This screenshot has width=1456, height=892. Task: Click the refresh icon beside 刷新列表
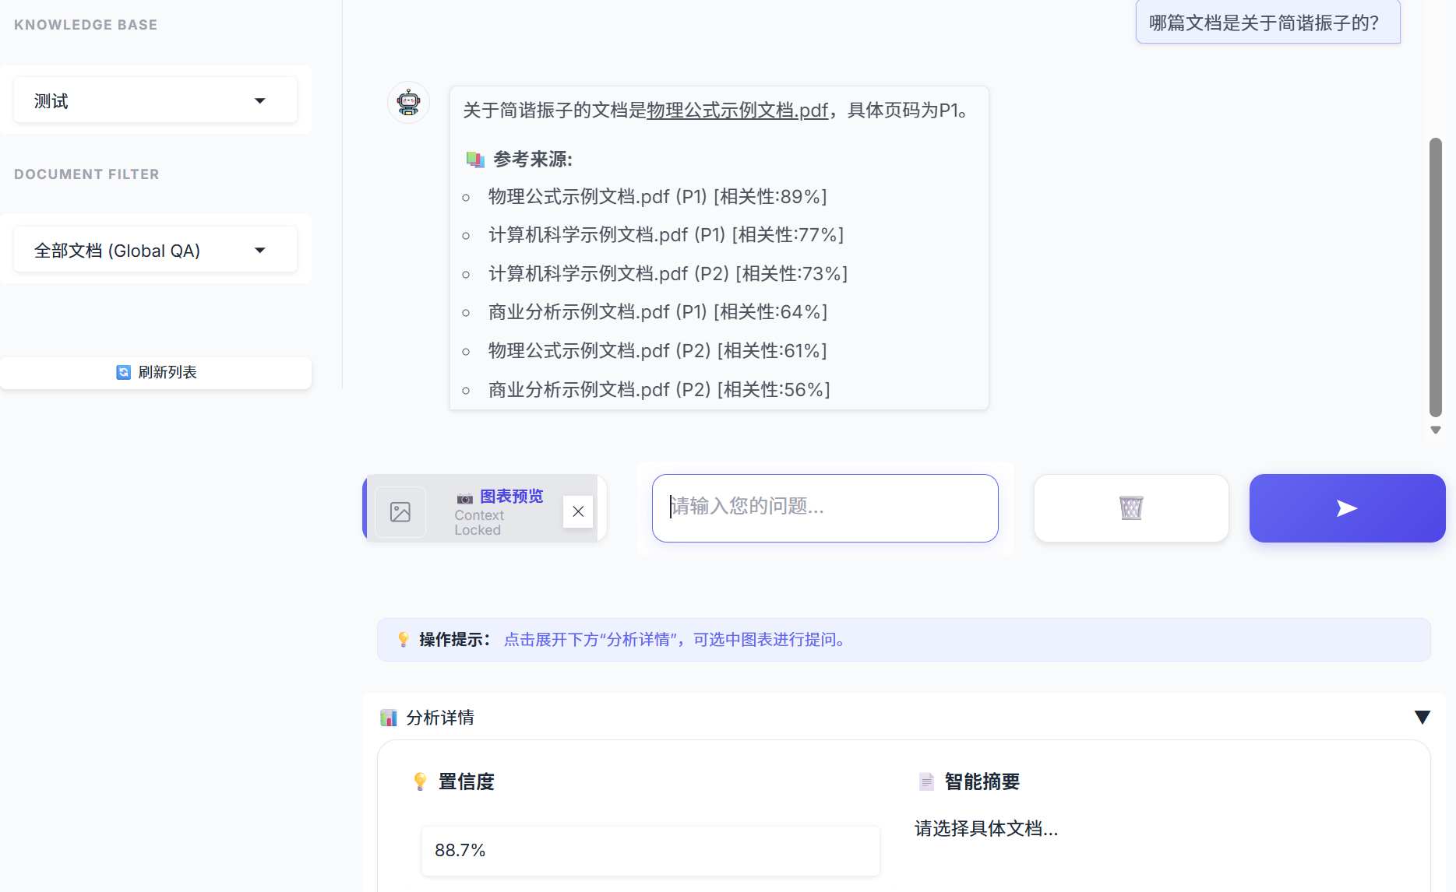[x=123, y=372]
